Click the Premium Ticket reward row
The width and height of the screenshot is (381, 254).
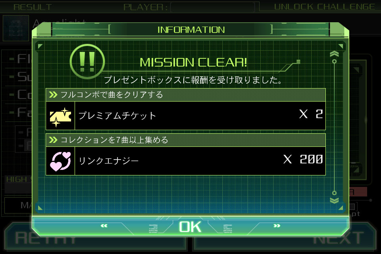point(186,116)
